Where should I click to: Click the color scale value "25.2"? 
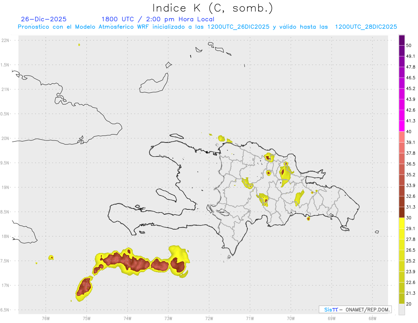(411, 261)
